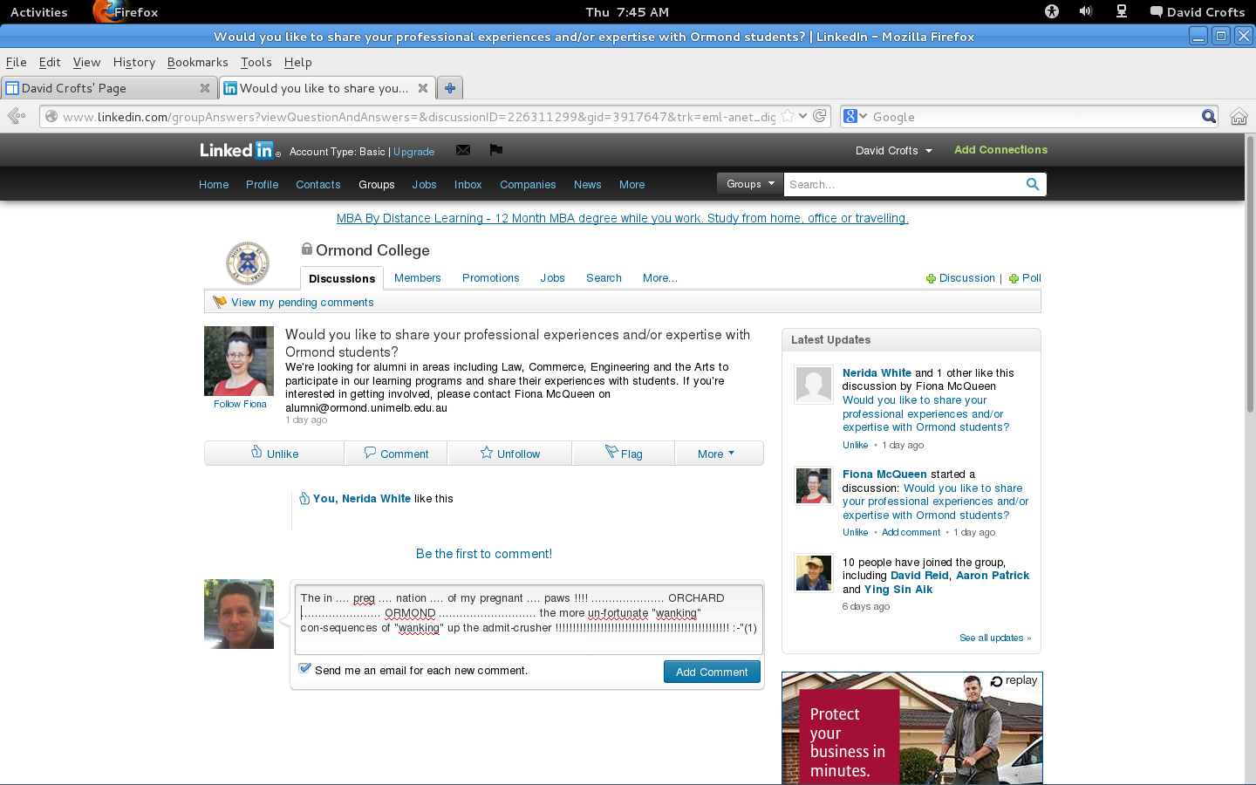Toggle Unfollow on the discussion

510,454
